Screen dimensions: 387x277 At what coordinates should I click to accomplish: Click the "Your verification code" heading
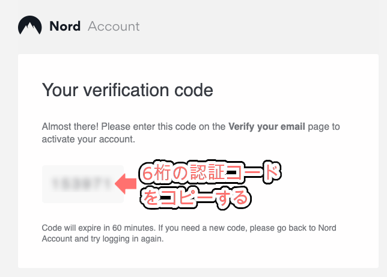[127, 90]
